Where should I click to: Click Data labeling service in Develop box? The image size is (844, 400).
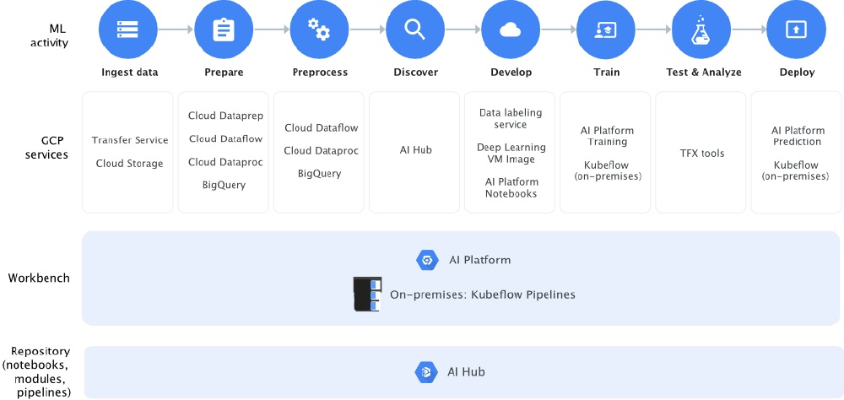(x=511, y=118)
